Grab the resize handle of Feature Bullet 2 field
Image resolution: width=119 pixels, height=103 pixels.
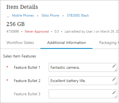coord(116,83)
